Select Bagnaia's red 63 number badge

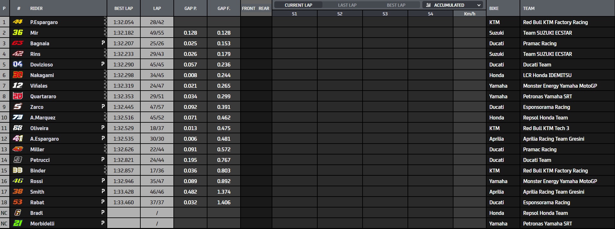click(18, 43)
